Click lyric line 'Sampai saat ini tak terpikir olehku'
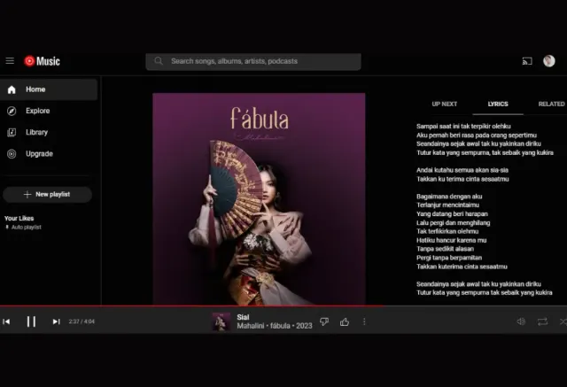 [x=463, y=126]
